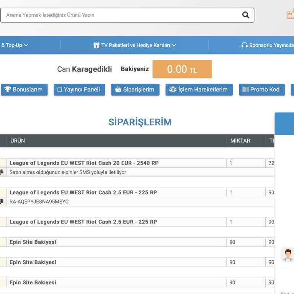Viewport: 294px width, 294px height.
Task: Open the Promo Kod button
Action: click(262, 90)
